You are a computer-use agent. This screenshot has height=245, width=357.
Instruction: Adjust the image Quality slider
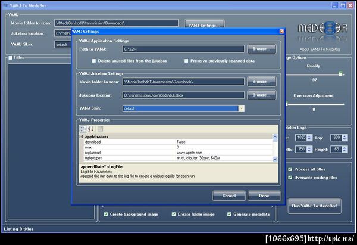pyautogui.click(x=340, y=74)
